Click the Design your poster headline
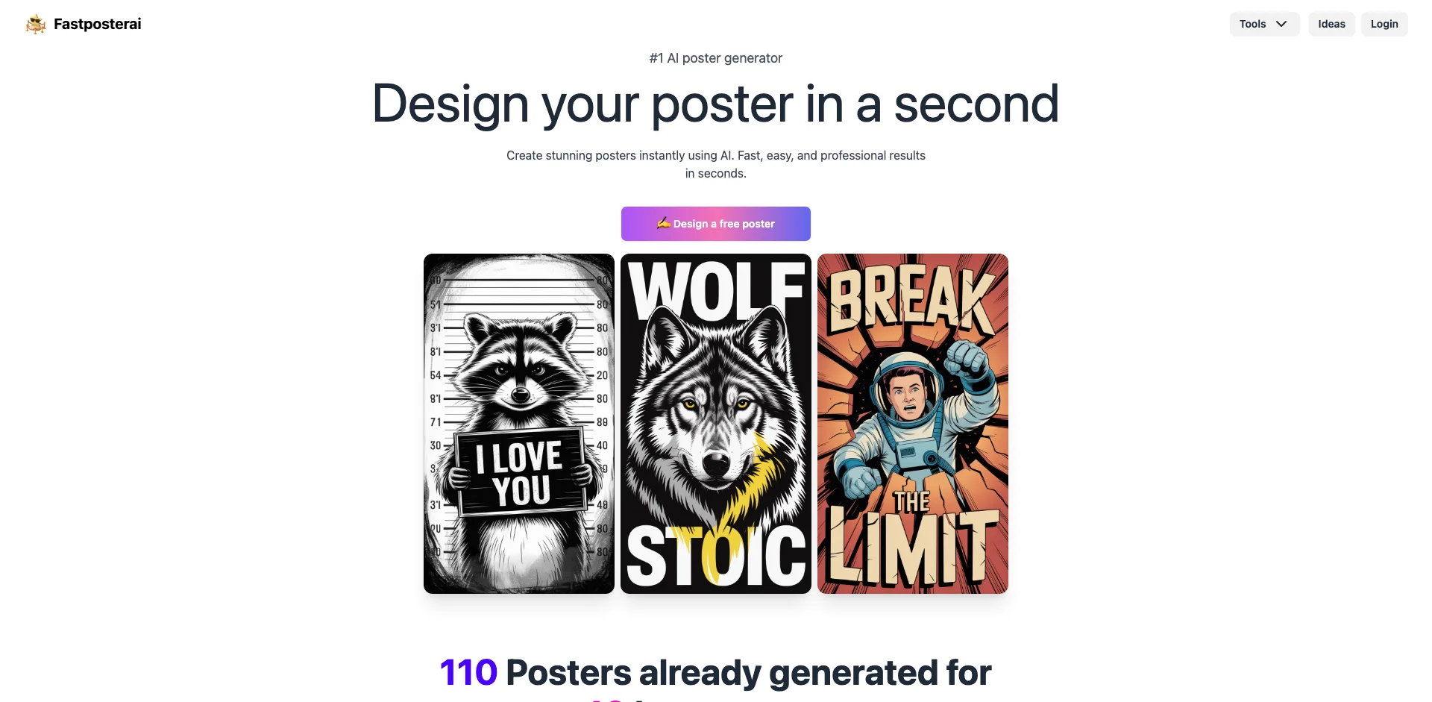Screen dimensions: 1432x702 (715, 104)
